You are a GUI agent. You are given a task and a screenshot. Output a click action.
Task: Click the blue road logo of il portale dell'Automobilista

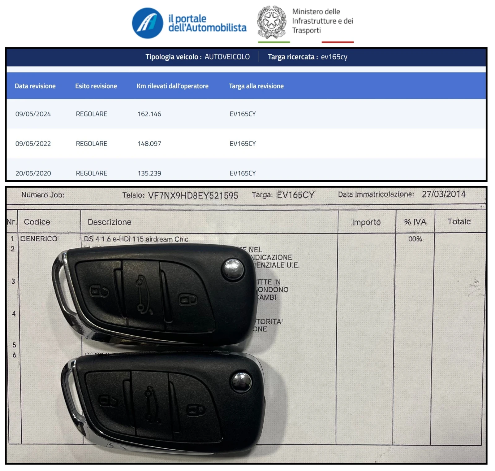[147, 23]
